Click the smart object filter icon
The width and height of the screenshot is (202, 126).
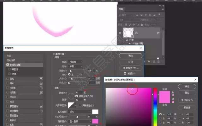click(154, 15)
